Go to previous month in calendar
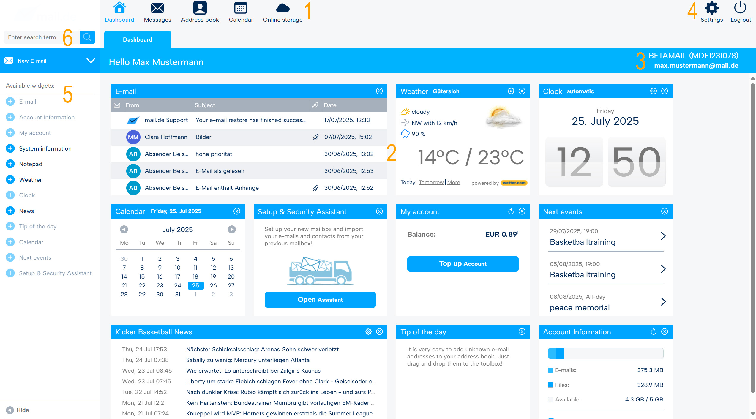 coord(124,229)
